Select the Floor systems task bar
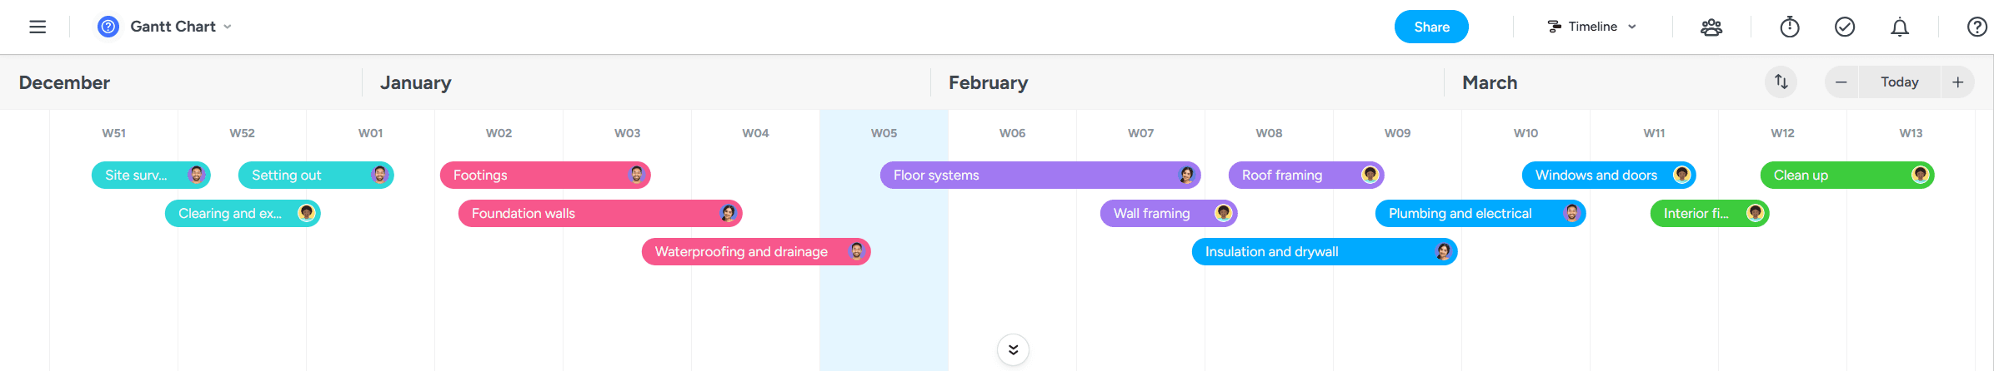The height and width of the screenshot is (371, 1994). [x=1025, y=176]
